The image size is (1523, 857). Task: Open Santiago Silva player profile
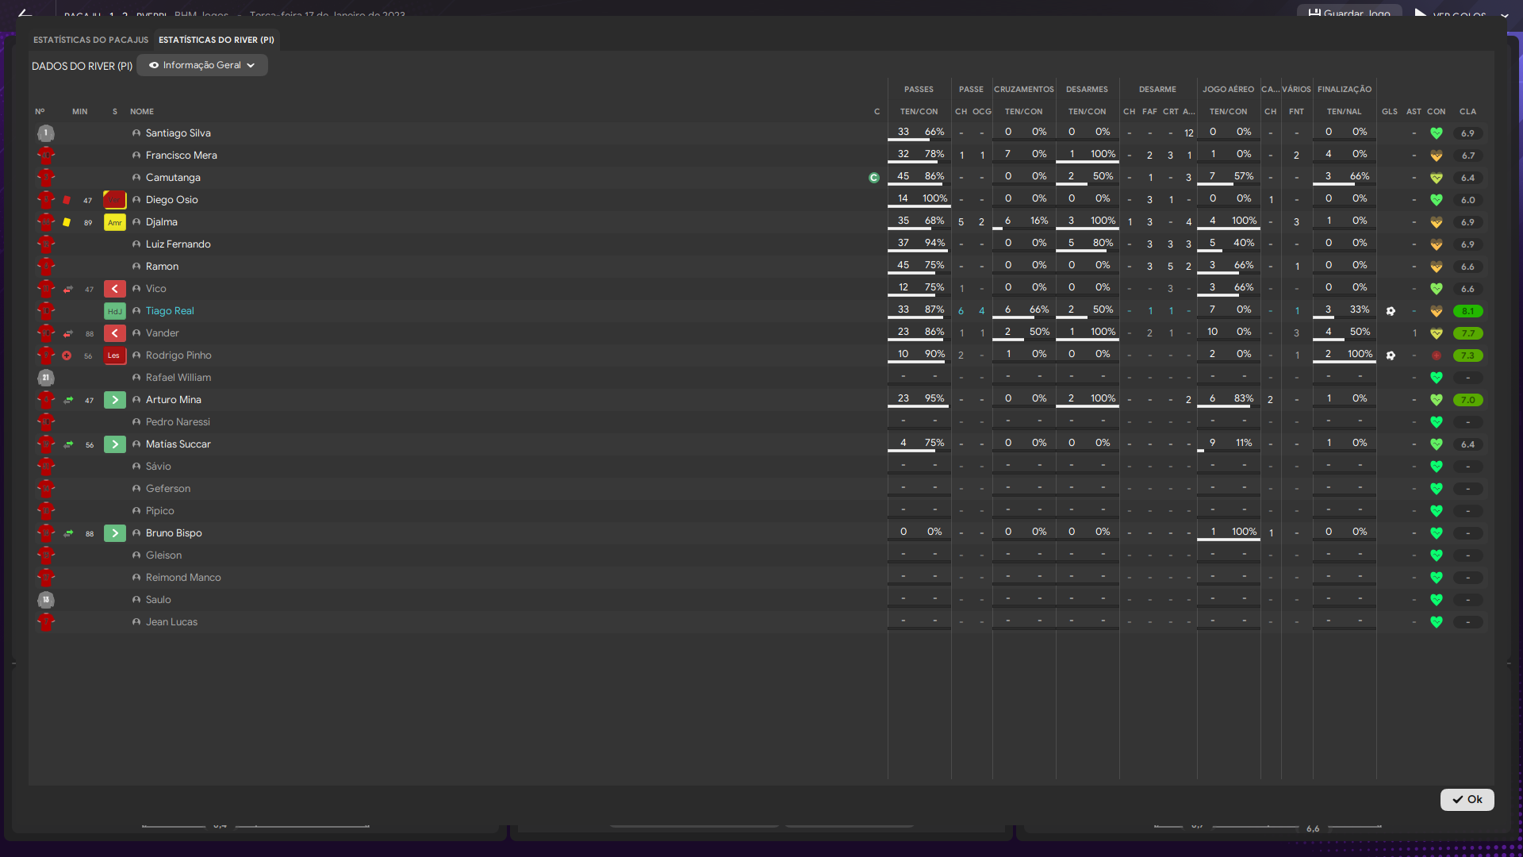pos(178,133)
